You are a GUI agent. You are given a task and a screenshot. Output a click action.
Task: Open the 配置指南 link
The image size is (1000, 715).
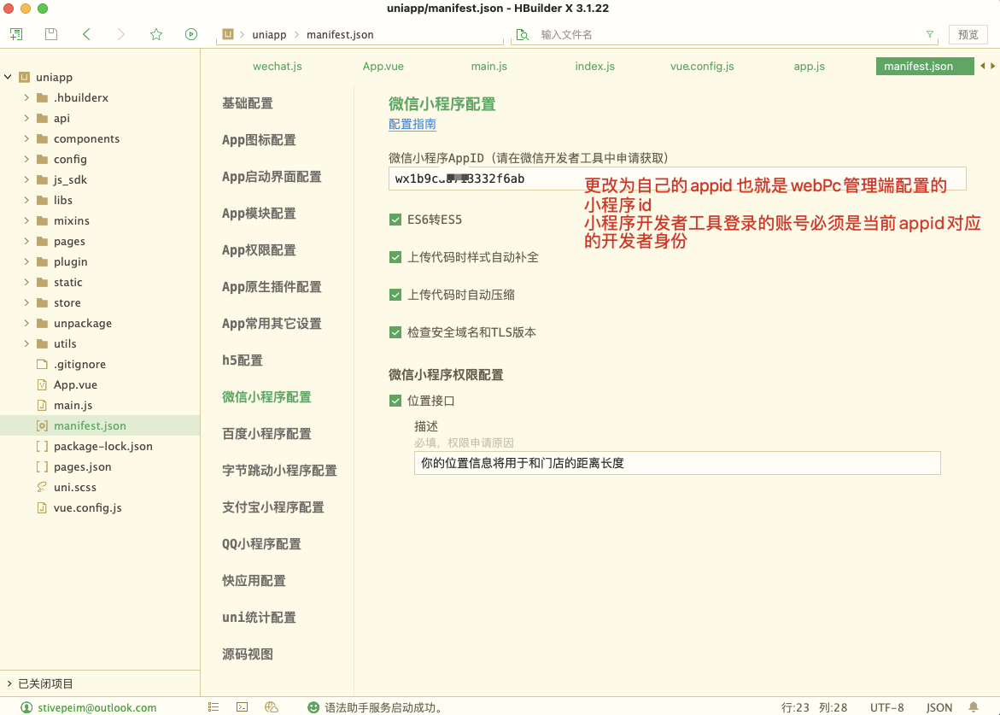pos(412,125)
